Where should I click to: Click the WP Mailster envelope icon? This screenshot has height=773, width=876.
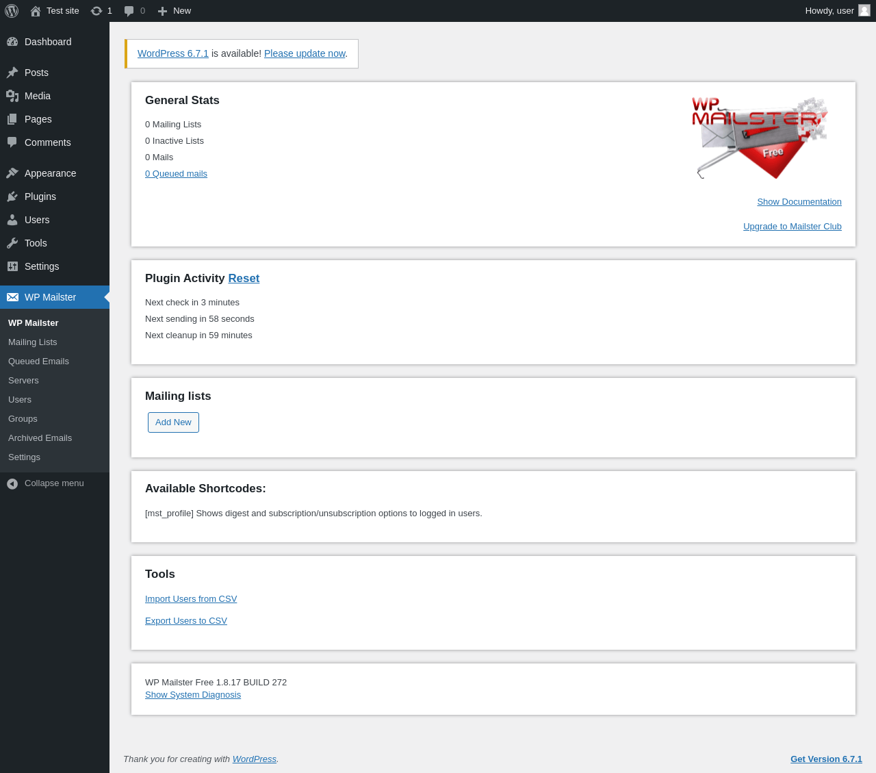point(12,297)
